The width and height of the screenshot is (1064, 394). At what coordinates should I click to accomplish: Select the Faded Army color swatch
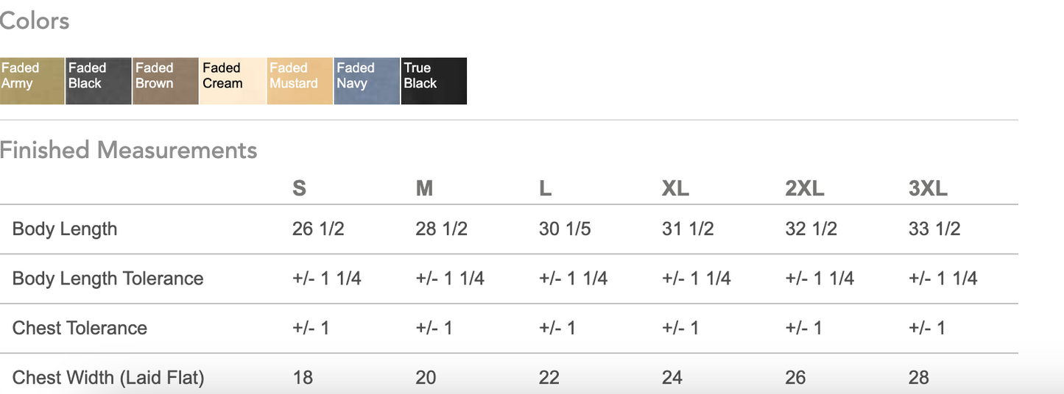32,81
